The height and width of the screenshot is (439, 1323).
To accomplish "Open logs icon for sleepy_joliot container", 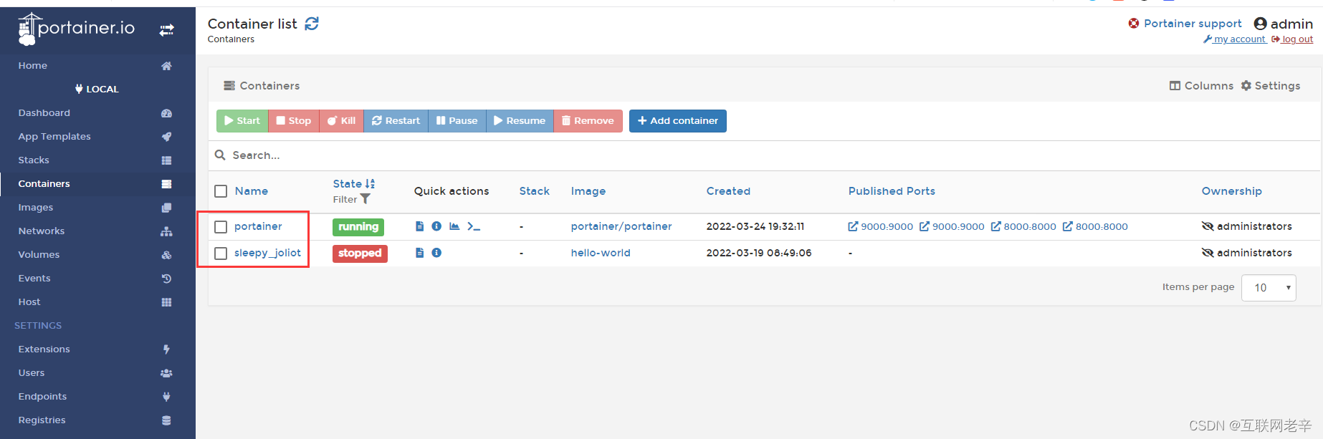I will click(x=420, y=253).
